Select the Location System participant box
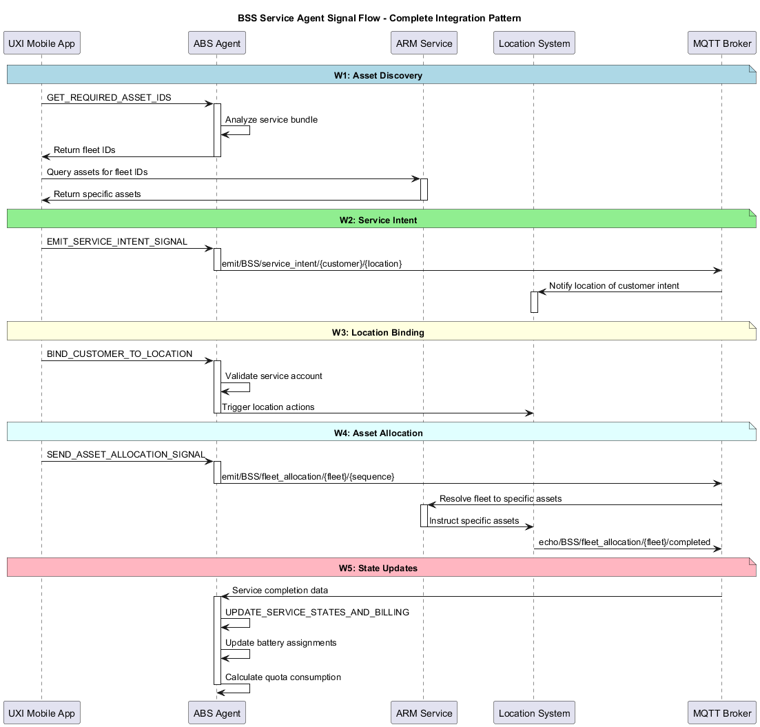The height and width of the screenshot is (727, 760). point(534,42)
